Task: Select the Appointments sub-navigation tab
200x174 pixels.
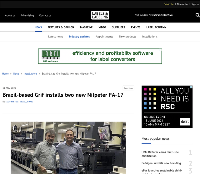Action: 104,37
